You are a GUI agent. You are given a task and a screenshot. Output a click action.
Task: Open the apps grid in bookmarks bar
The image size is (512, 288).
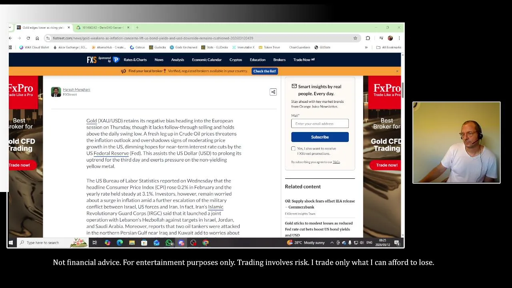coord(10,47)
